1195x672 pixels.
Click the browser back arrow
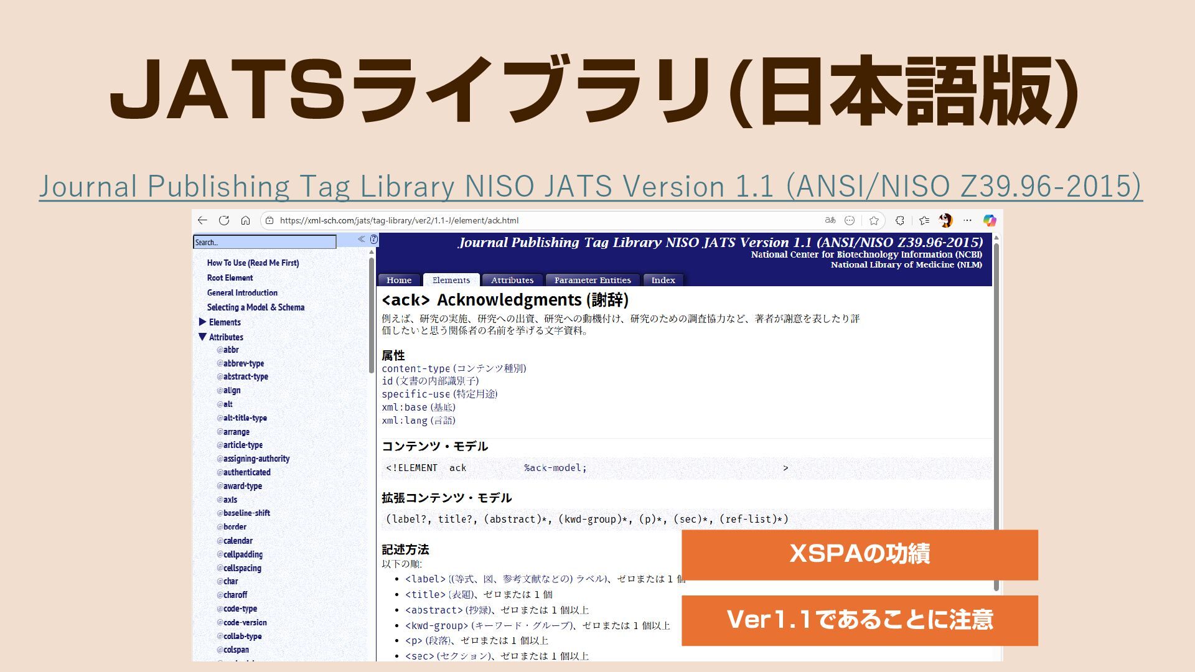(202, 220)
